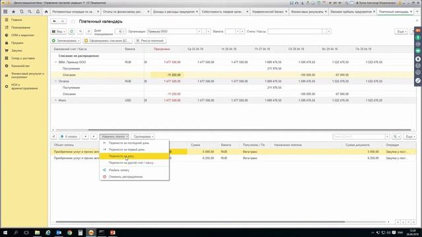
Task: Open Финансовый результат и контроллинг section
Action: click(28, 75)
